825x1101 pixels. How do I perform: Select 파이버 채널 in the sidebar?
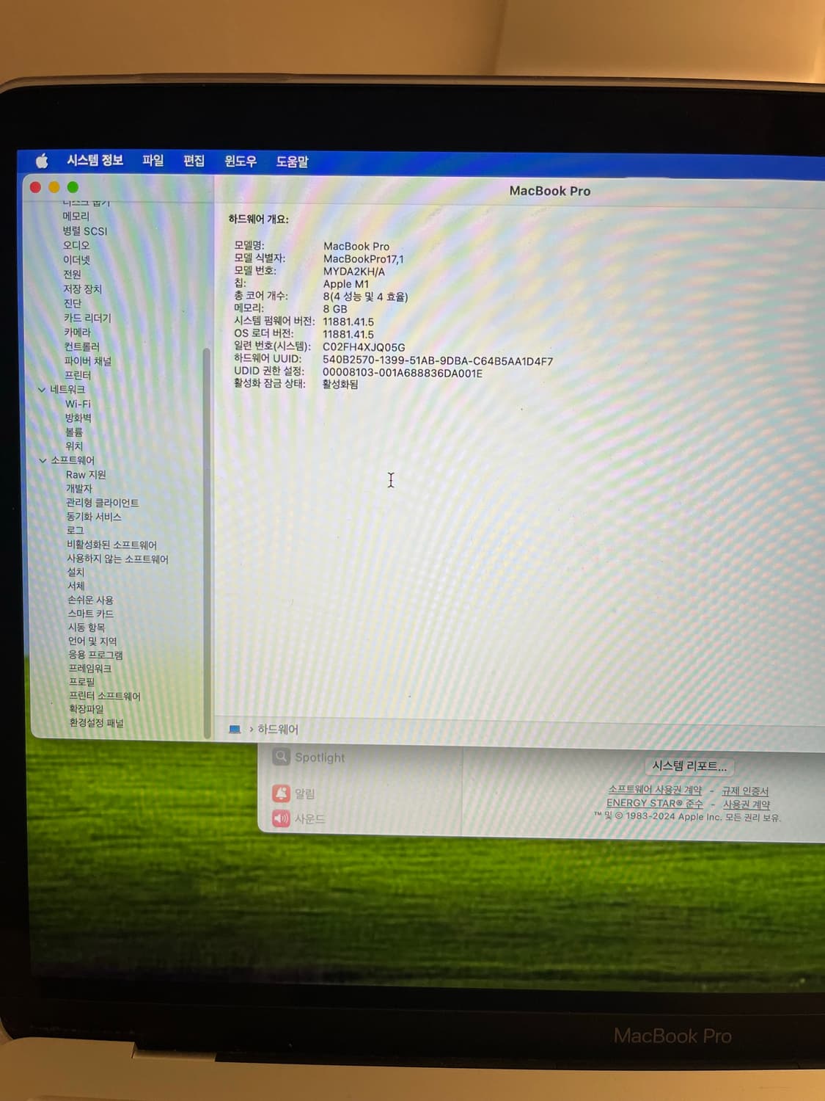pyautogui.click(x=87, y=361)
